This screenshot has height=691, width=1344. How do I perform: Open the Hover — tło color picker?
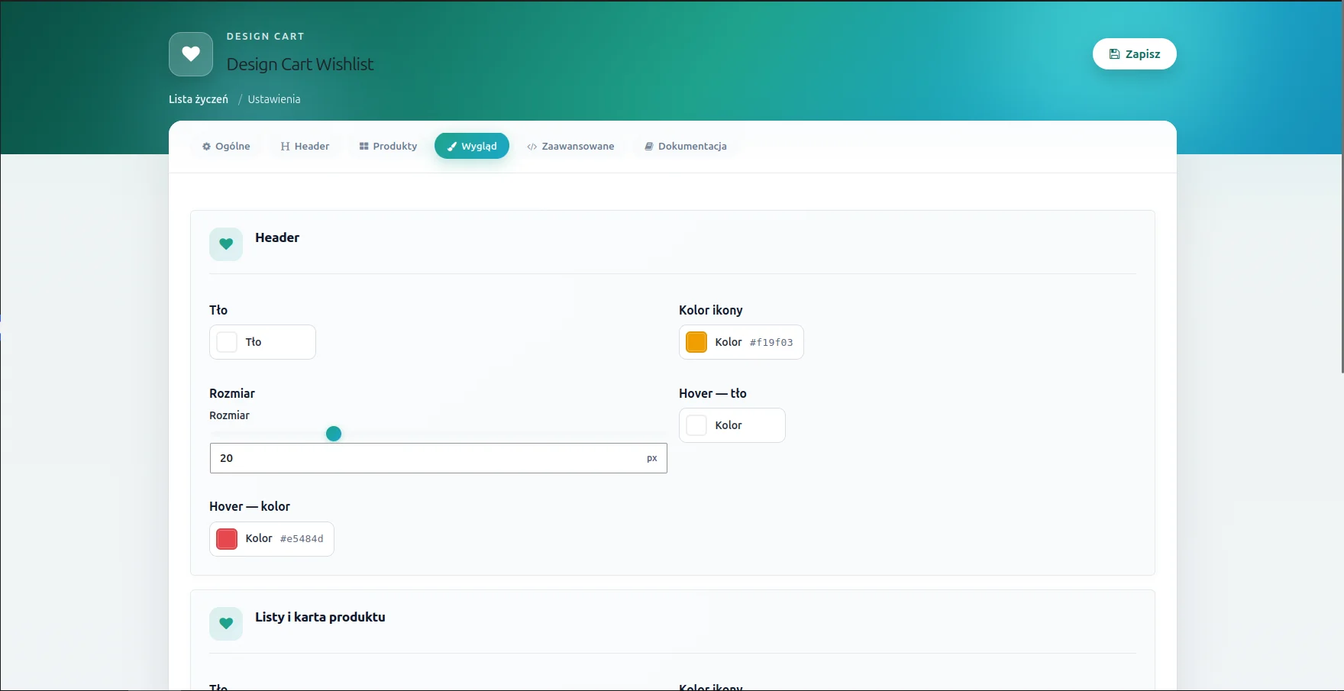(732, 425)
